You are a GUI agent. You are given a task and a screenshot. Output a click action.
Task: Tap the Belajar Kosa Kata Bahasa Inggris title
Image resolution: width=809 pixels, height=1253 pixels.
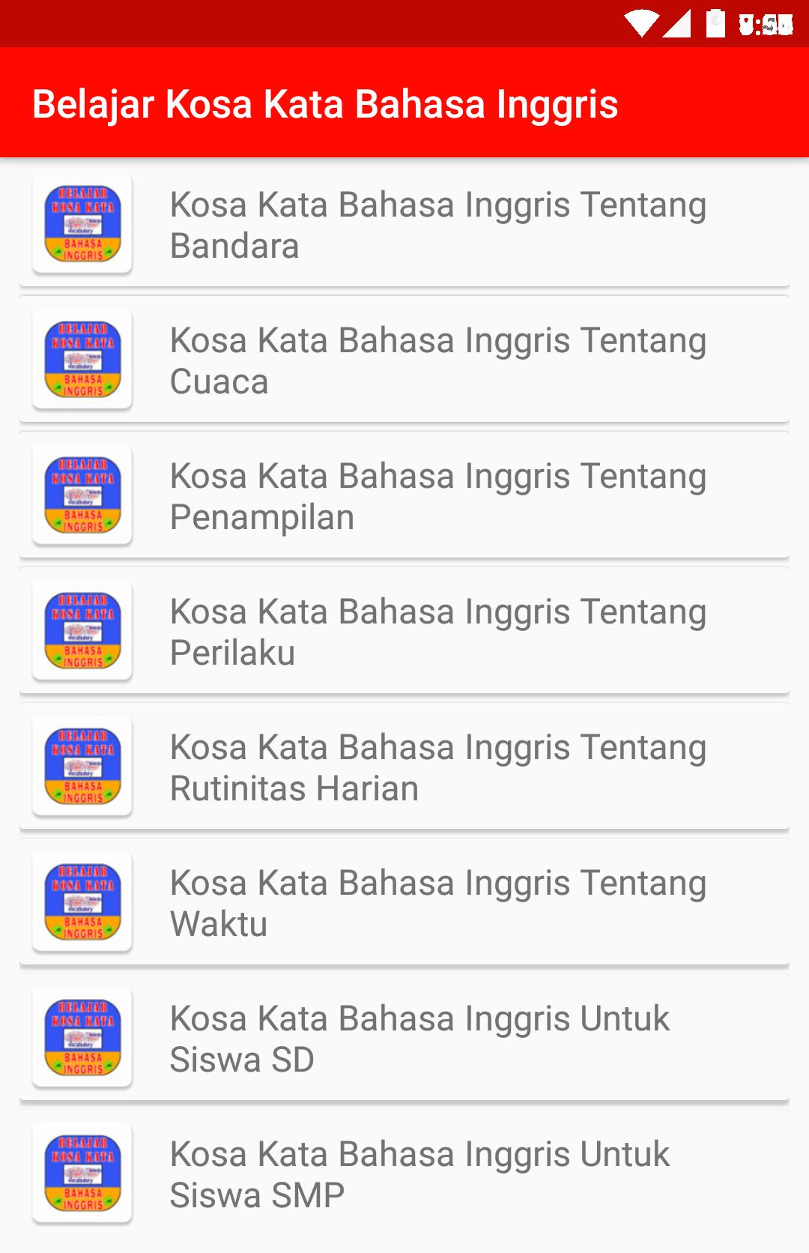(x=325, y=104)
